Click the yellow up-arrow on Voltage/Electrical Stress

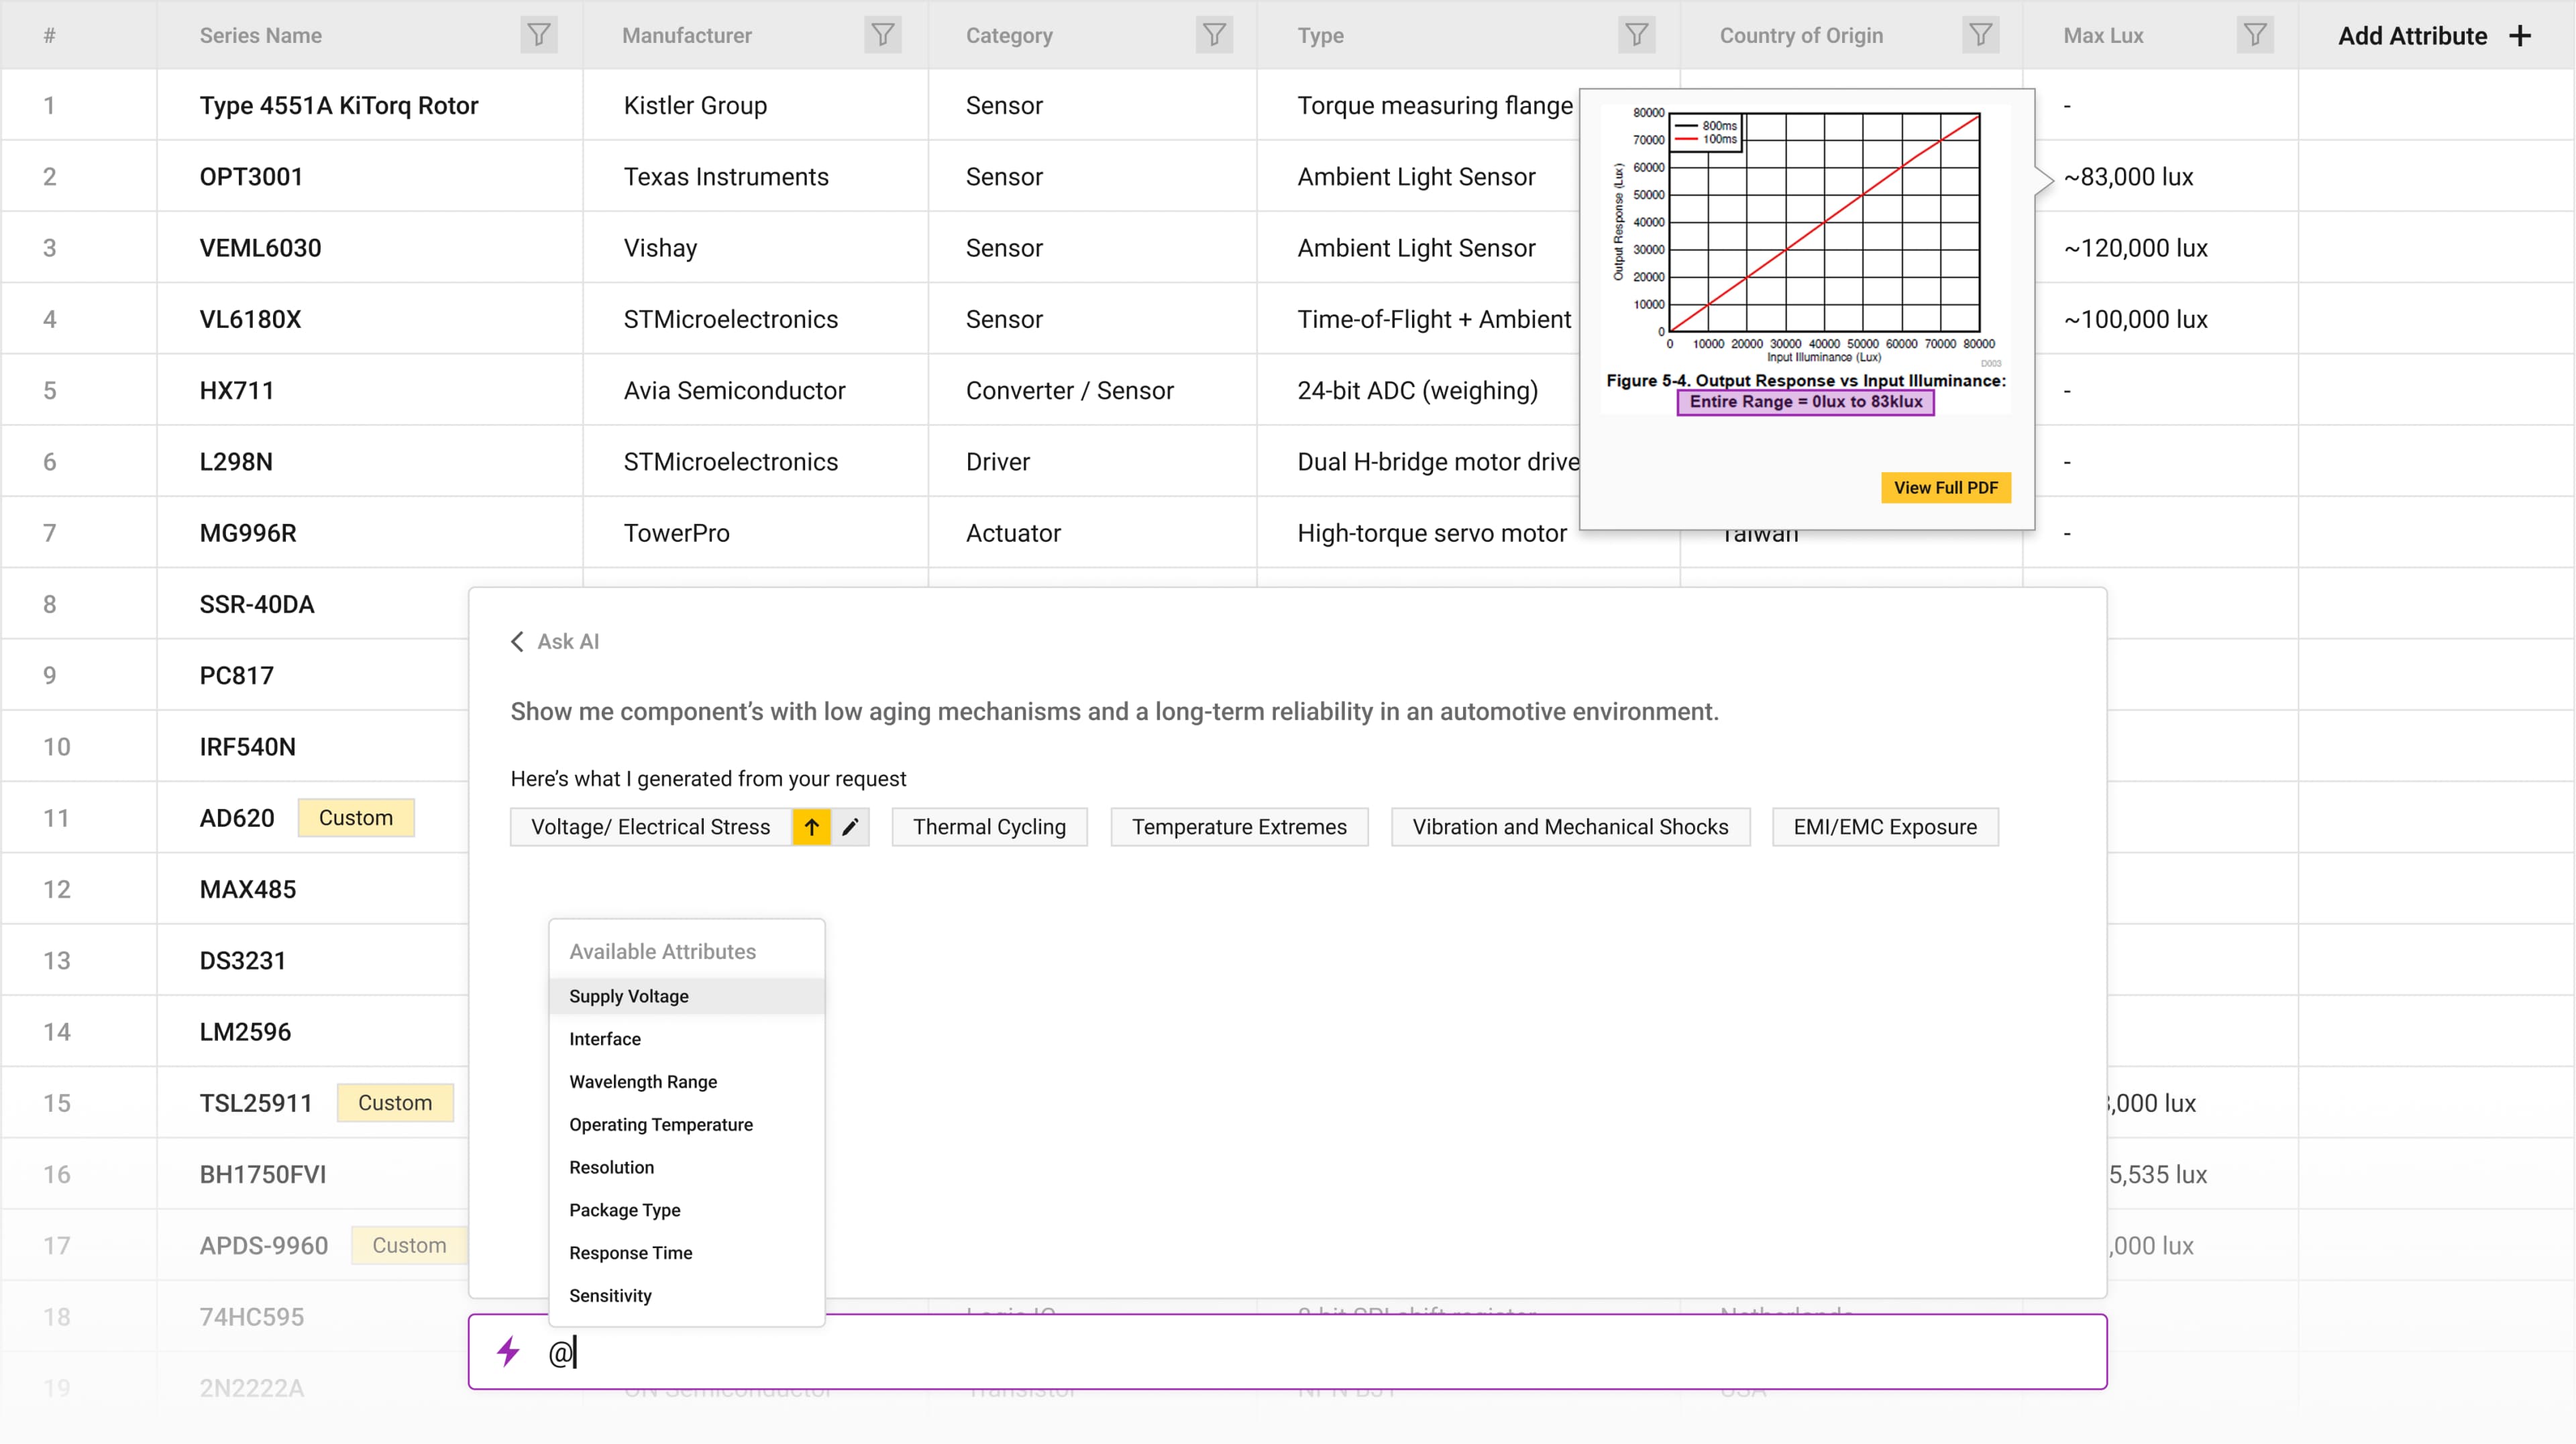(x=811, y=827)
